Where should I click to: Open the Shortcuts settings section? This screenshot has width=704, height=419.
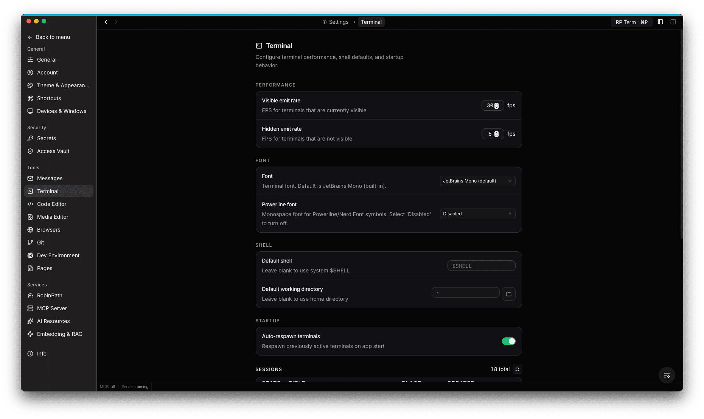[49, 98]
